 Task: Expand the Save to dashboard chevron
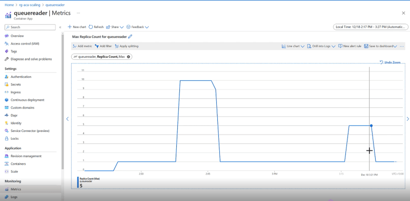tap(395, 47)
